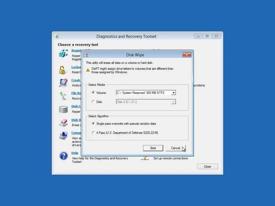The height and width of the screenshot is (206, 275).
Task: Open the Crash Analyzer link
Action: click(x=76, y=80)
